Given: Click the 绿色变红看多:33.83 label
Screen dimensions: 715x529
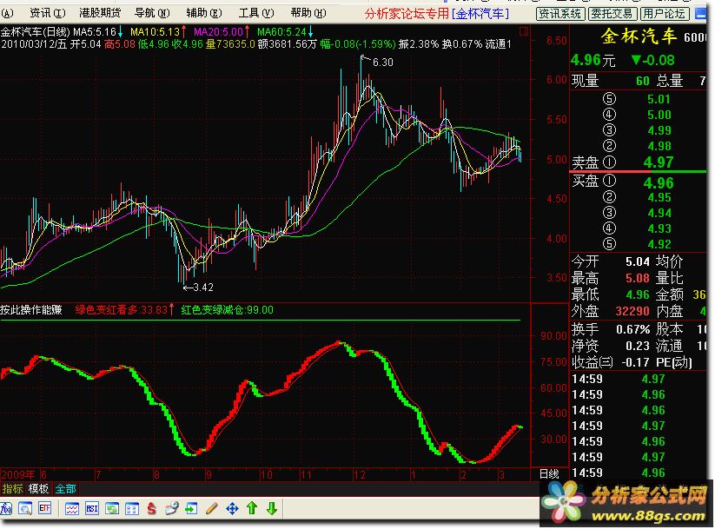Looking at the screenshot, I should (x=124, y=310).
